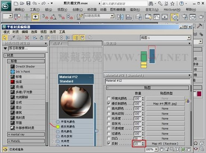Collapse the 贴图 rollout header
The height and width of the screenshot is (153, 206).
(147, 88)
